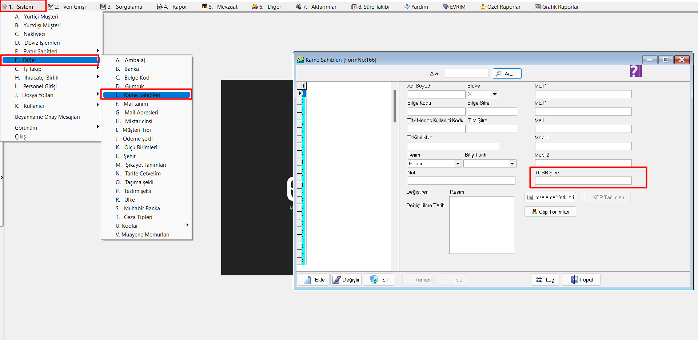This screenshot has width=698, height=340.
Task: Expand K. Kullanıcı submenu
Action: (51, 106)
